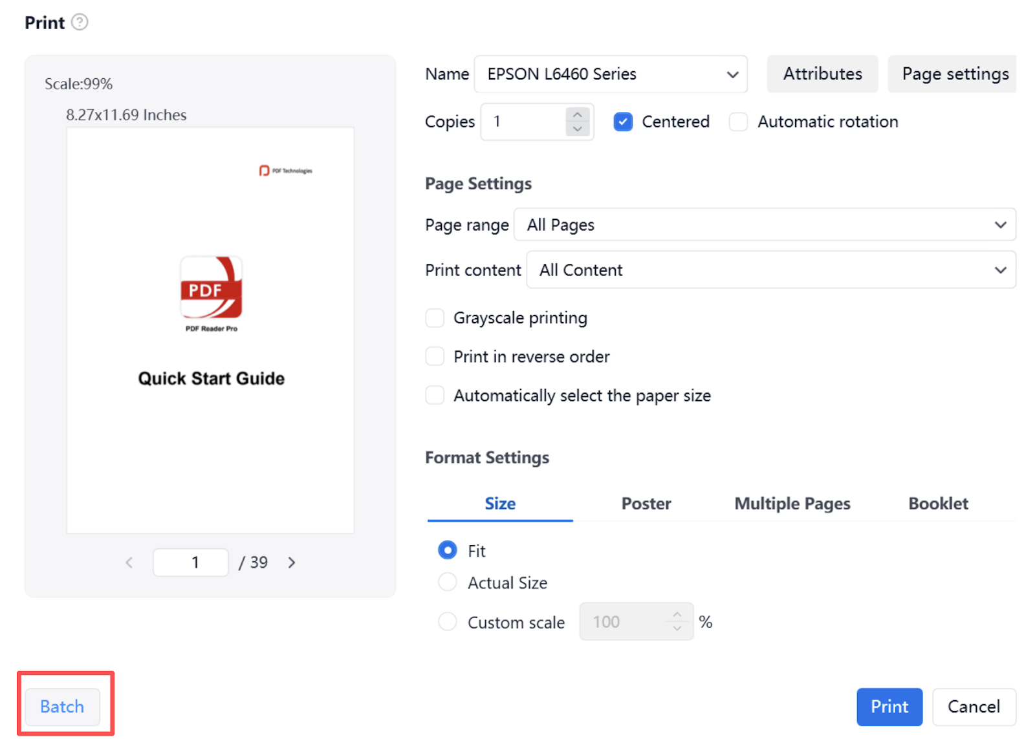This screenshot has width=1035, height=739.
Task: Select the Actual Size radio button
Action: pyautogui.click(x=448, y=583)
